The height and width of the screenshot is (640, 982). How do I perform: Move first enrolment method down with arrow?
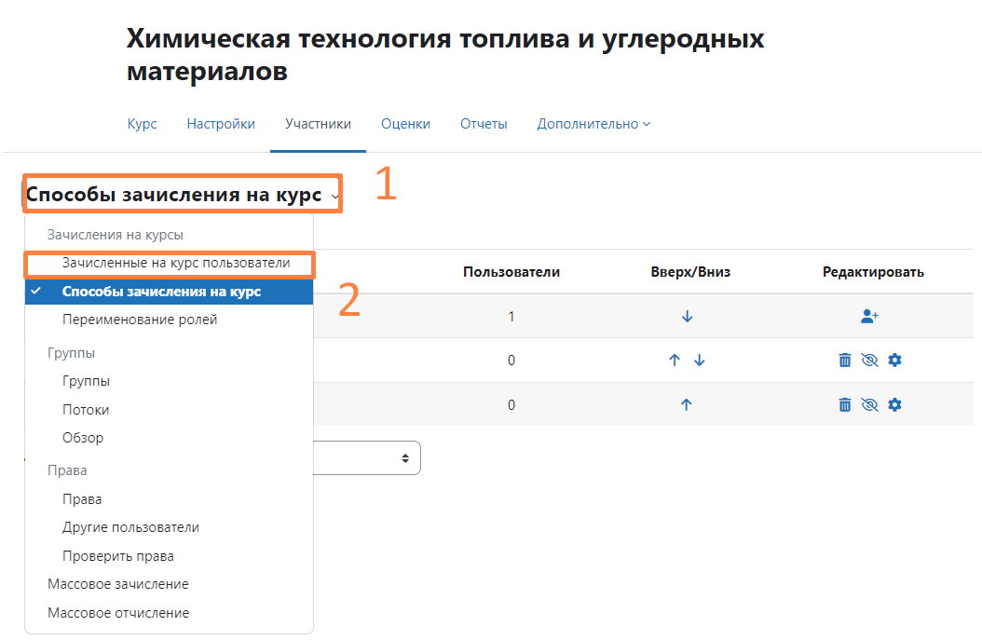point(687,317)
